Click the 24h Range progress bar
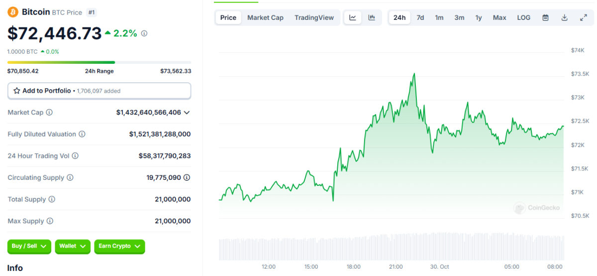Screen dimensions: 597x276 99,62
